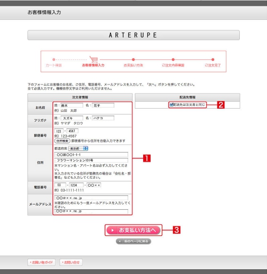Click the お支払い方法へ button
The image size is (267, 274).
pos(133,230)
